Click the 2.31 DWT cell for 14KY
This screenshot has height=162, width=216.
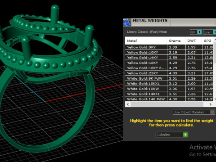coord(193,58)
